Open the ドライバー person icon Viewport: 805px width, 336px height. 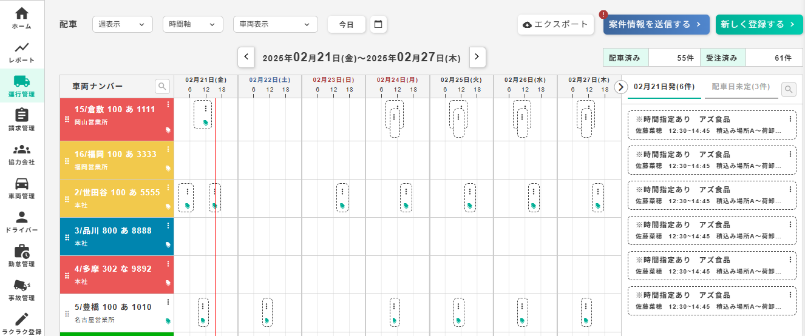pos(22,217)
